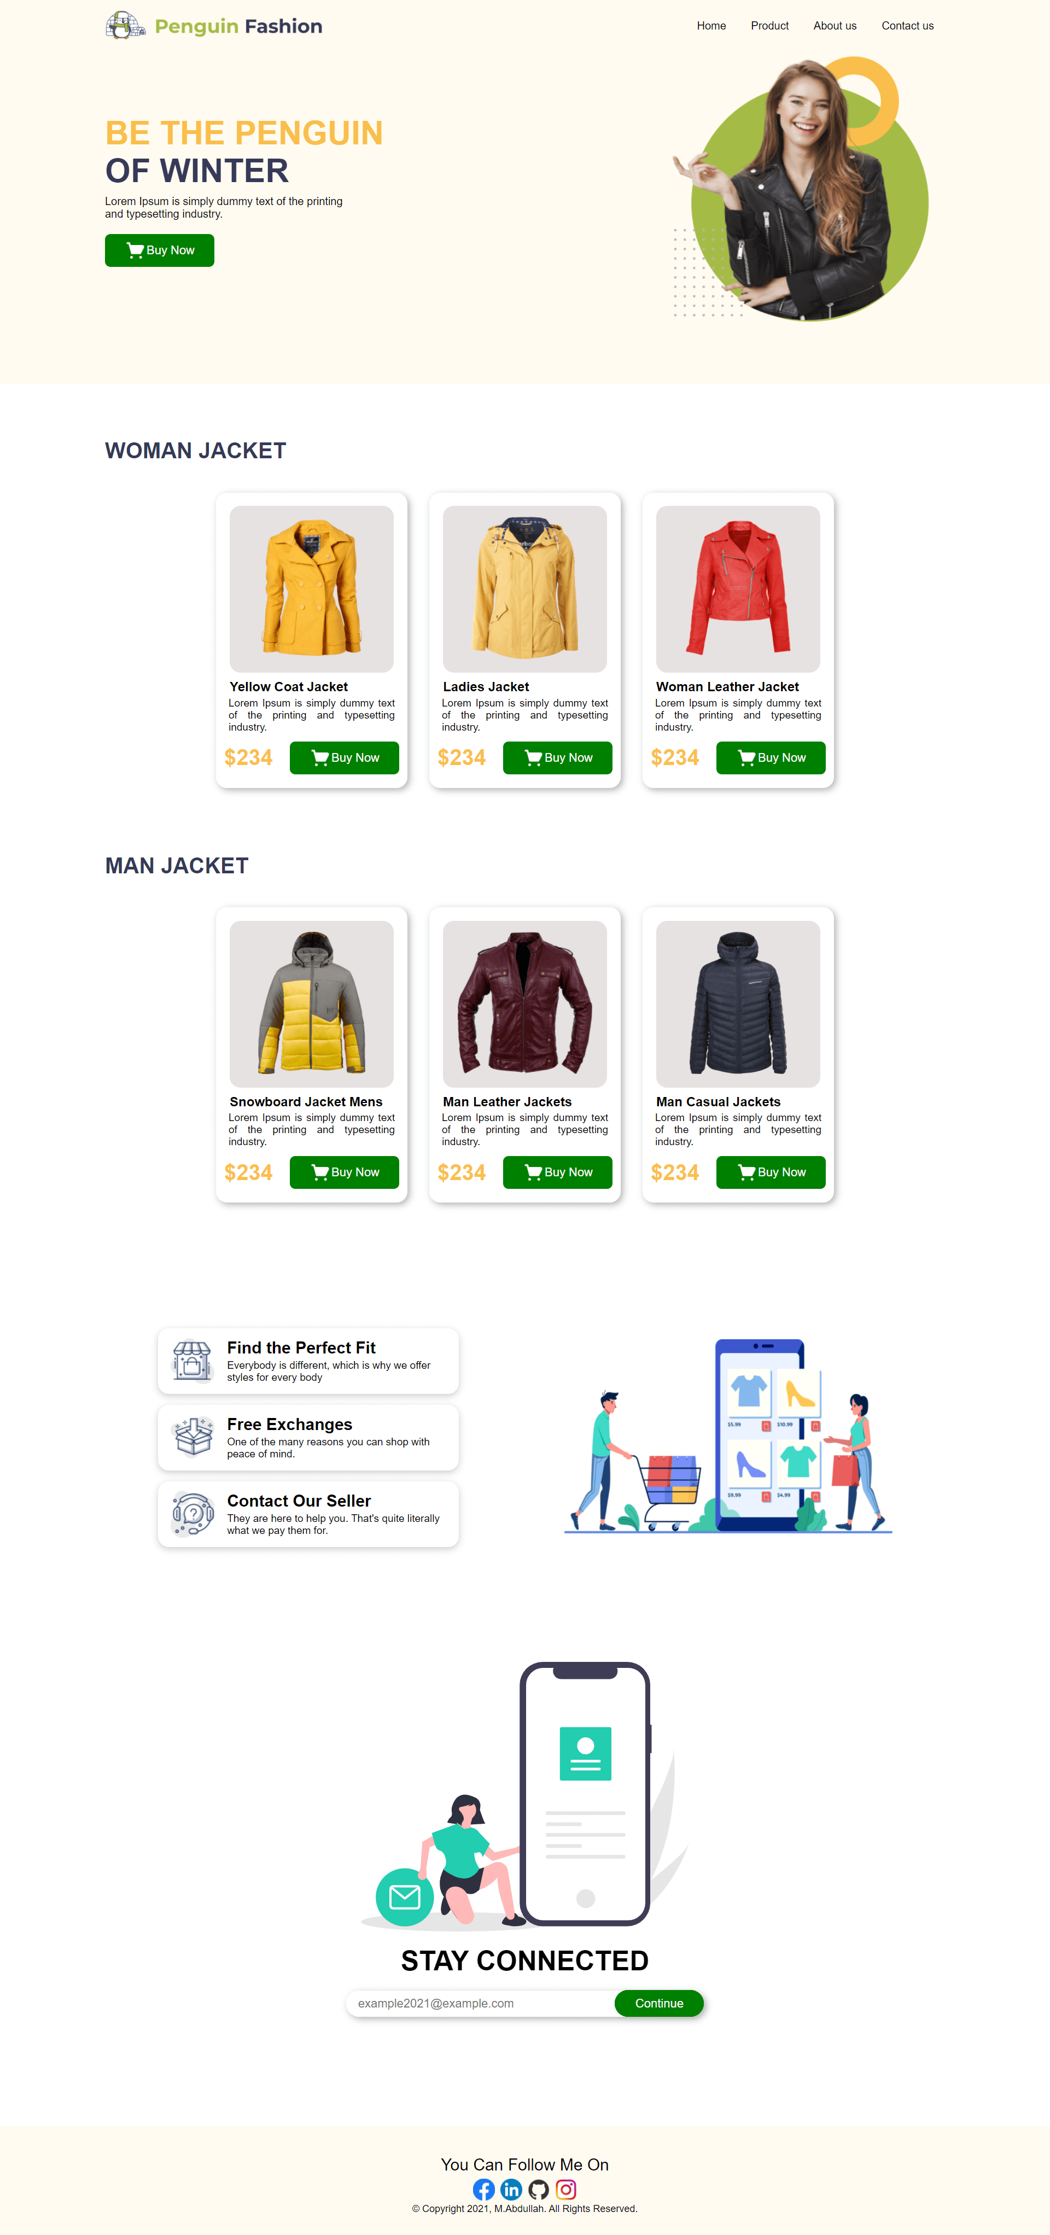Click the storefront icon beside Find the Perfect Fit

[x=192, y=1361]
